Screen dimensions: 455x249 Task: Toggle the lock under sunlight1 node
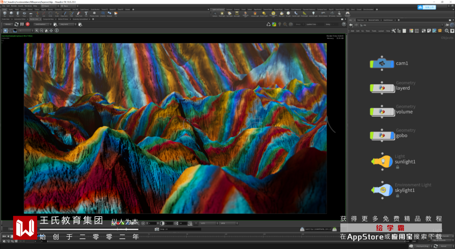tap(397, 167)
